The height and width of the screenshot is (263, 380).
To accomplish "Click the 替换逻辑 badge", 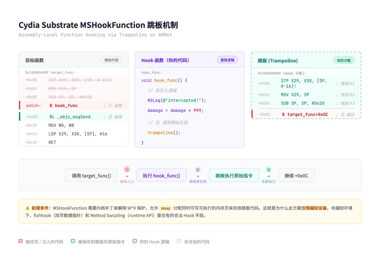I will (x=227, y=60).
